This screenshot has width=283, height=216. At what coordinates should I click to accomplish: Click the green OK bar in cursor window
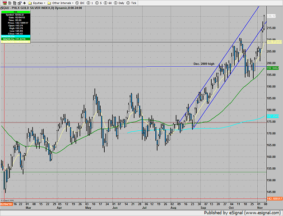pyautogui.click(x=15, y=12)
